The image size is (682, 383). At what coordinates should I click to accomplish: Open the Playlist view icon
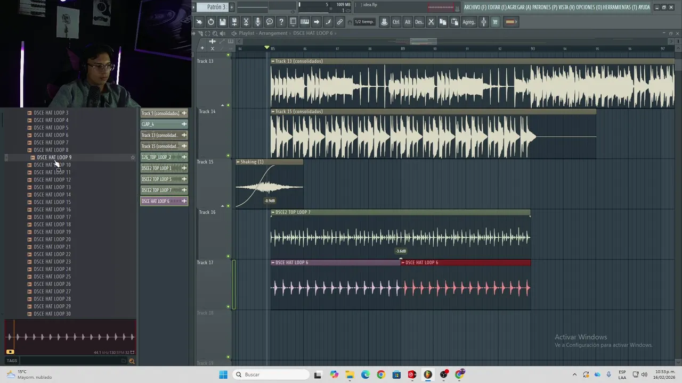point(293,22)
